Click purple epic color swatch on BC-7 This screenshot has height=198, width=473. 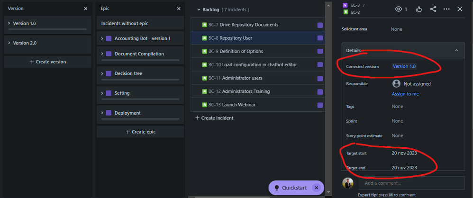(x=320, y=25)
